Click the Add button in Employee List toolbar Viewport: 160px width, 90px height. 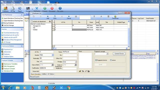pos(48,17)
